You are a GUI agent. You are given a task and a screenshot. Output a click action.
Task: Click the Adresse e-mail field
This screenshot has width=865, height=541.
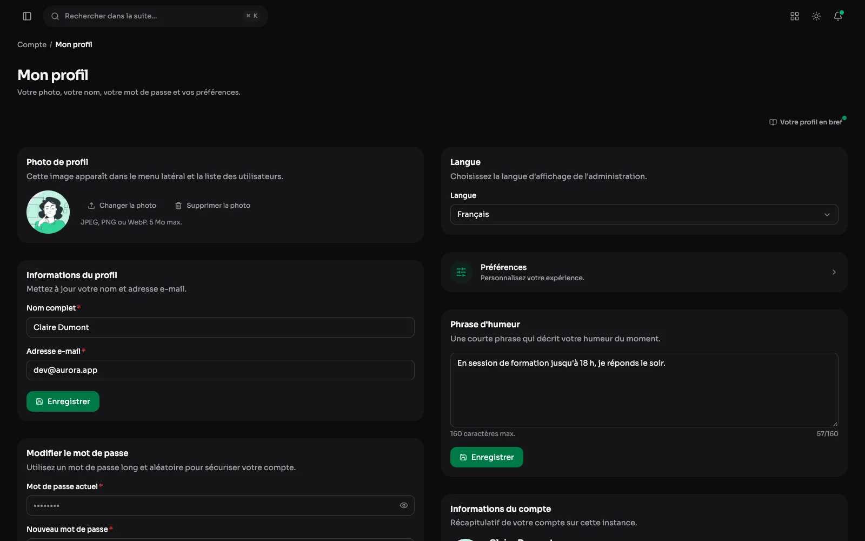point(221,370)
